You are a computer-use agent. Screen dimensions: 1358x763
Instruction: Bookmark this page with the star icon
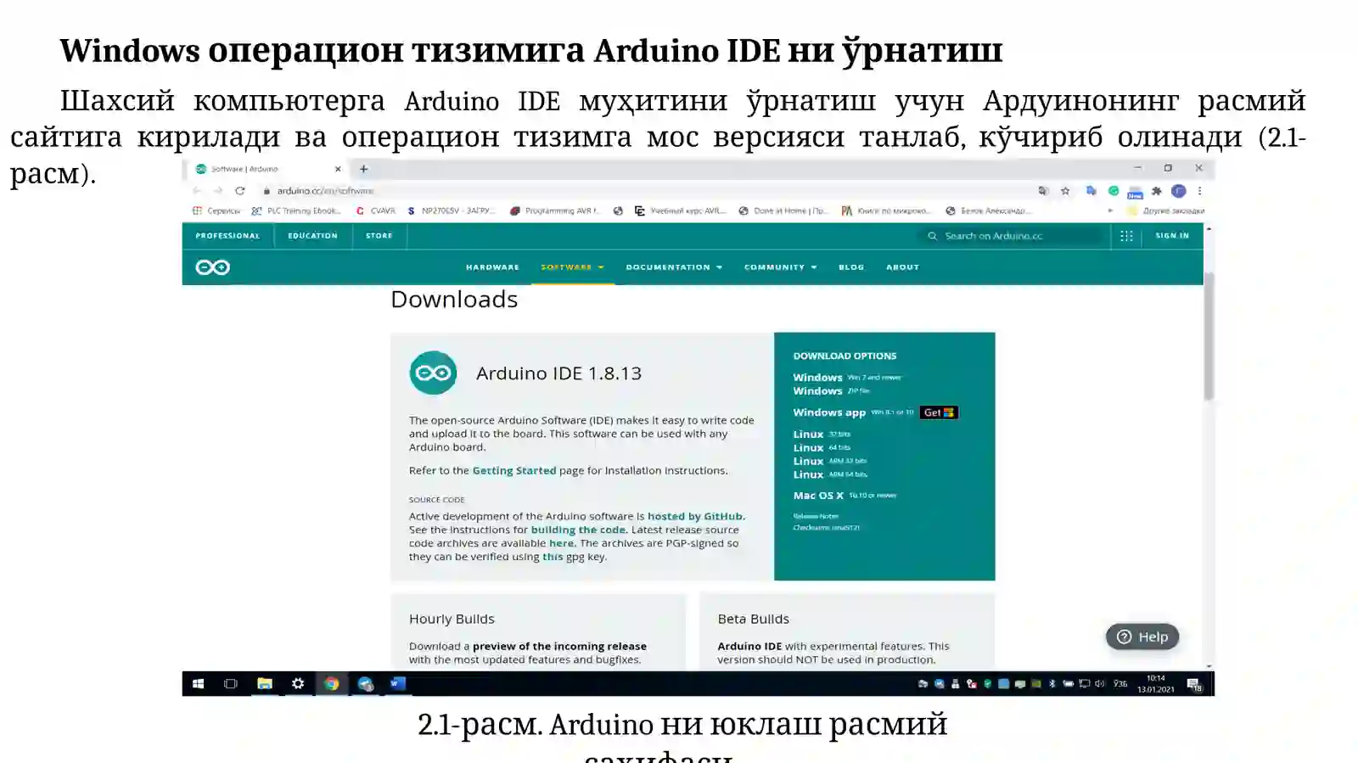click(x=1065, y=191)
